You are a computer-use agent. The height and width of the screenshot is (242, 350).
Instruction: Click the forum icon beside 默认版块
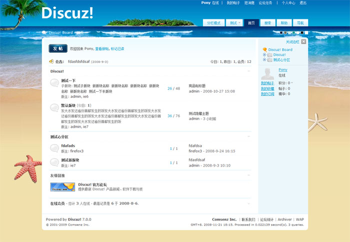[x=54, y=108]
